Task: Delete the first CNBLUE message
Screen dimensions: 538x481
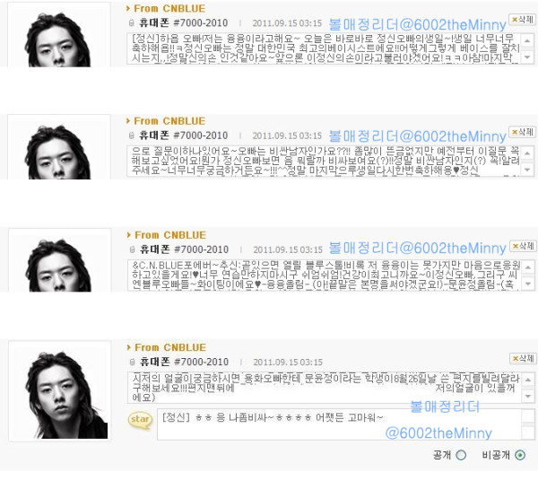Action: pos(522,20)
